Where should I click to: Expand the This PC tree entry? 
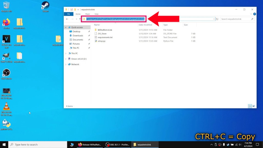point(66,53)
